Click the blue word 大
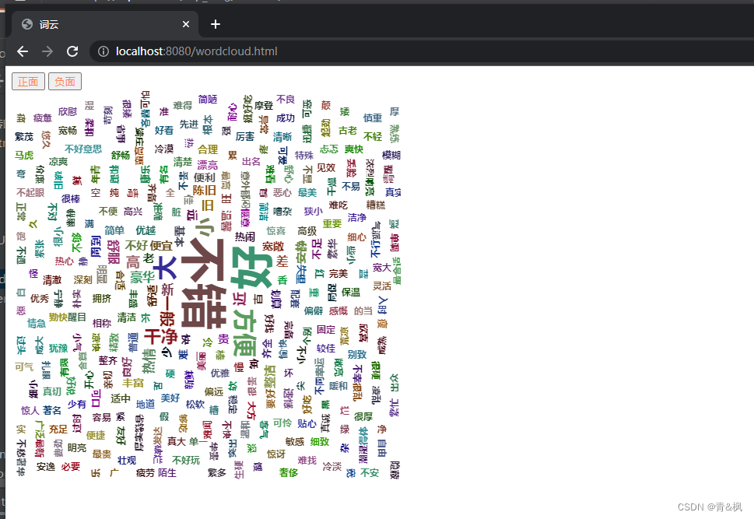This screenshot has height=519, width=754. pos(165,268)
